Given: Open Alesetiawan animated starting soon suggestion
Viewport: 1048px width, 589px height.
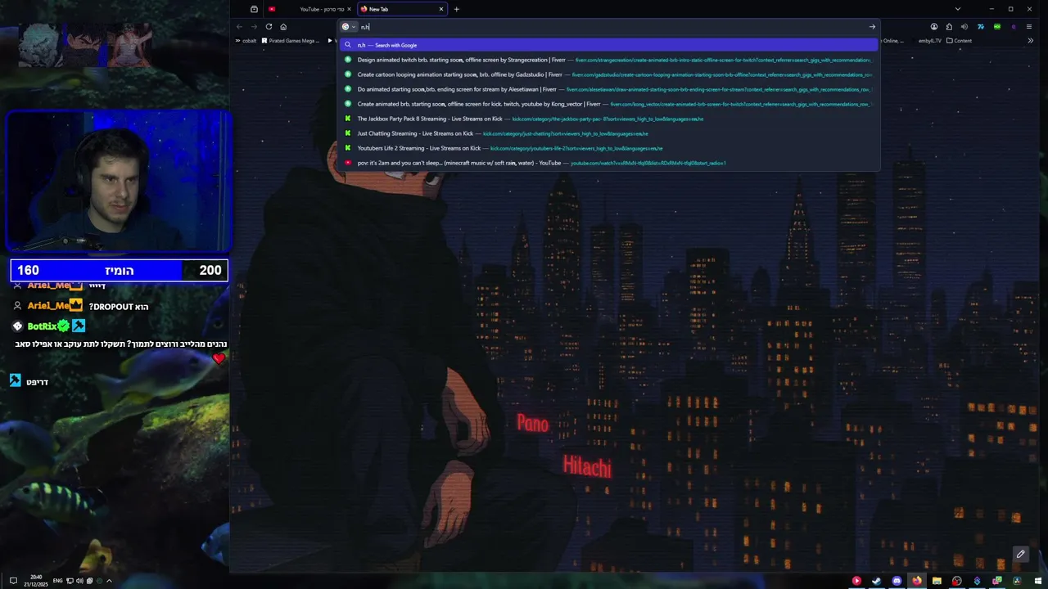Looking at the screenshot, I should pos(609,89).
